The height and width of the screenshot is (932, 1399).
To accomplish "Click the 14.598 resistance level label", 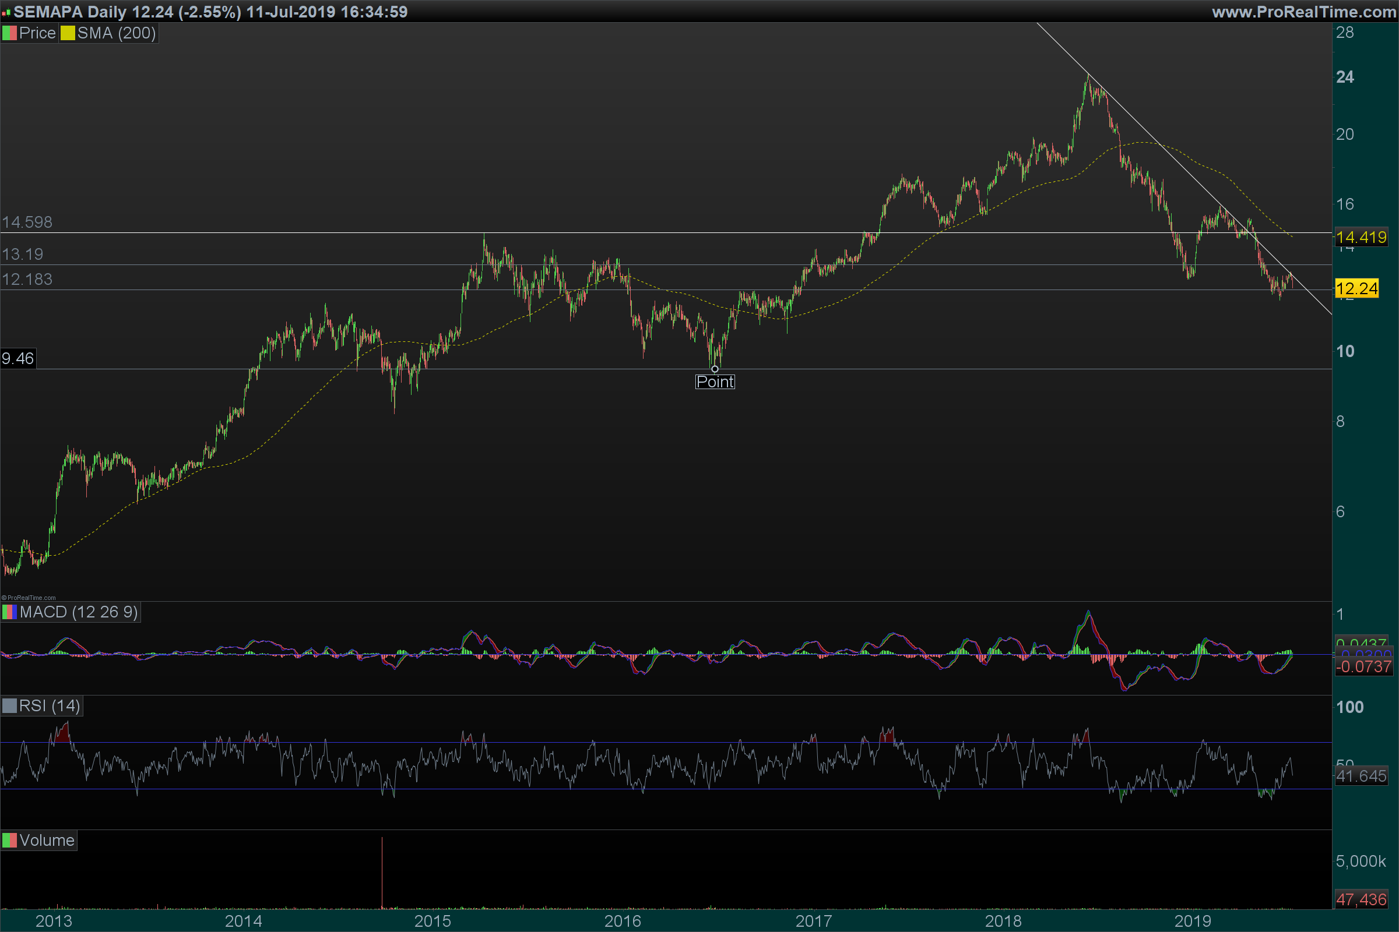I will click(27, 223).
